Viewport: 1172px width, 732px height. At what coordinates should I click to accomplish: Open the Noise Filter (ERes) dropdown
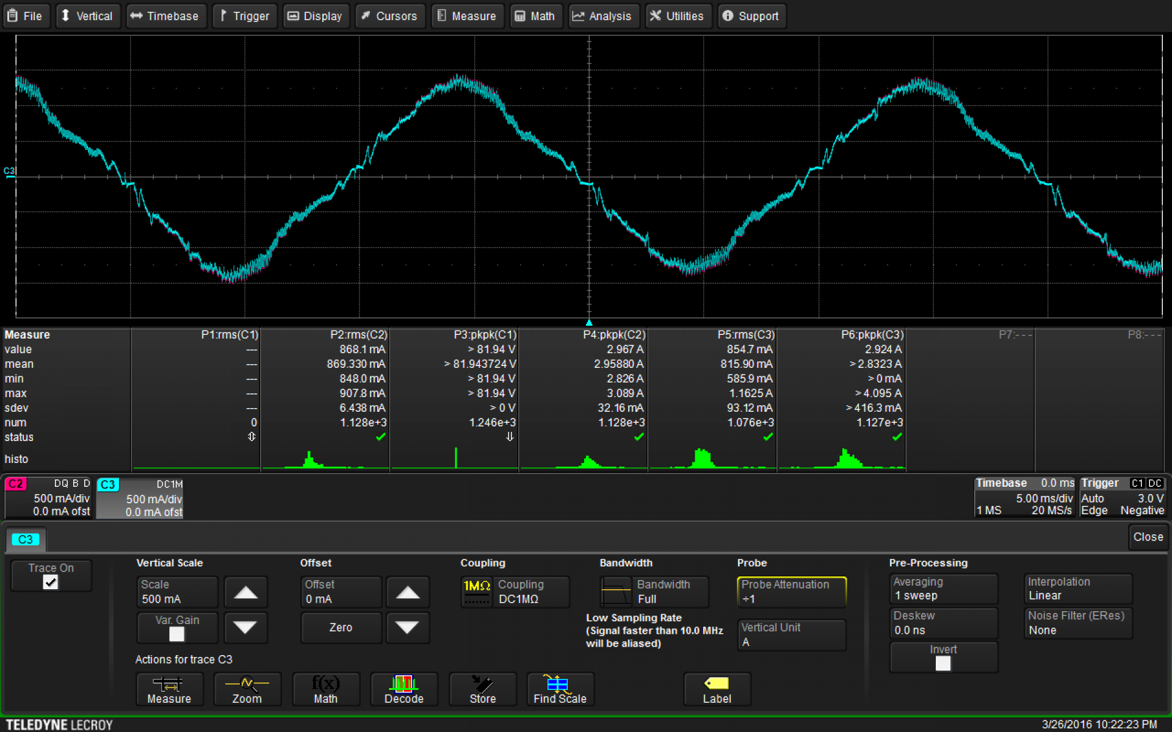tap(1077, 623)
